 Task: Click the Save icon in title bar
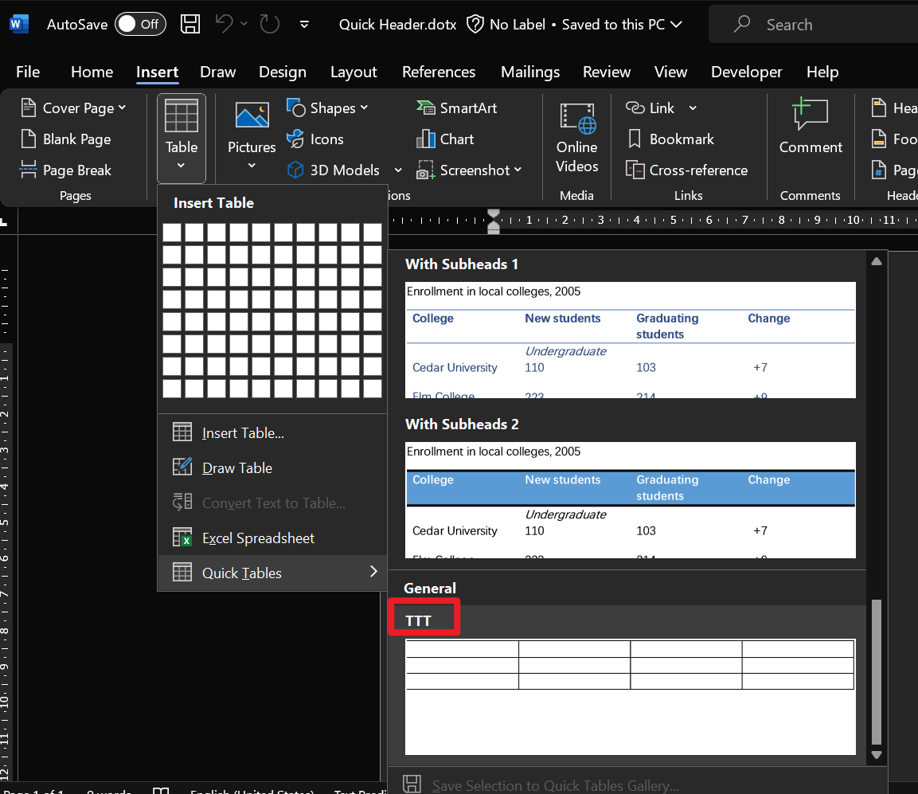tap(190, 24)
